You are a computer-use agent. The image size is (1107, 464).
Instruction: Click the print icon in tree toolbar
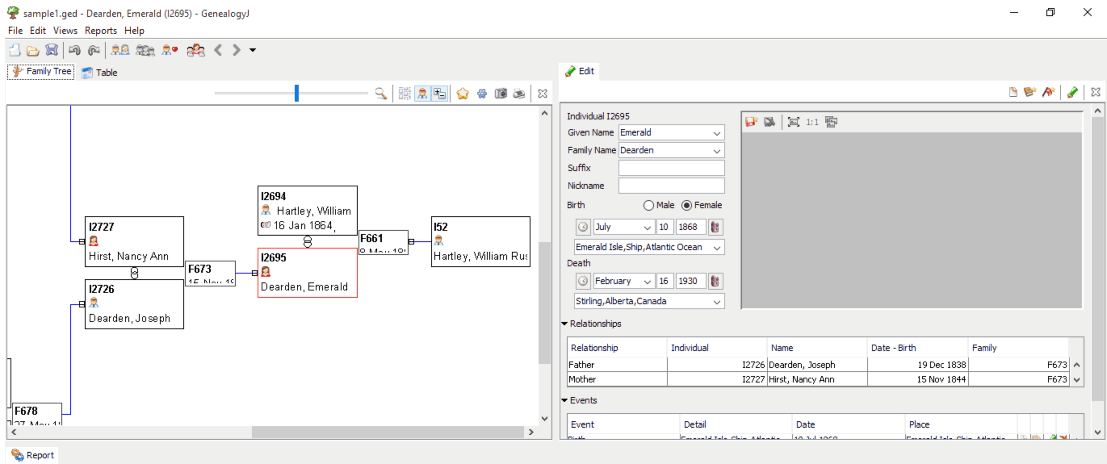pos(519,93)
